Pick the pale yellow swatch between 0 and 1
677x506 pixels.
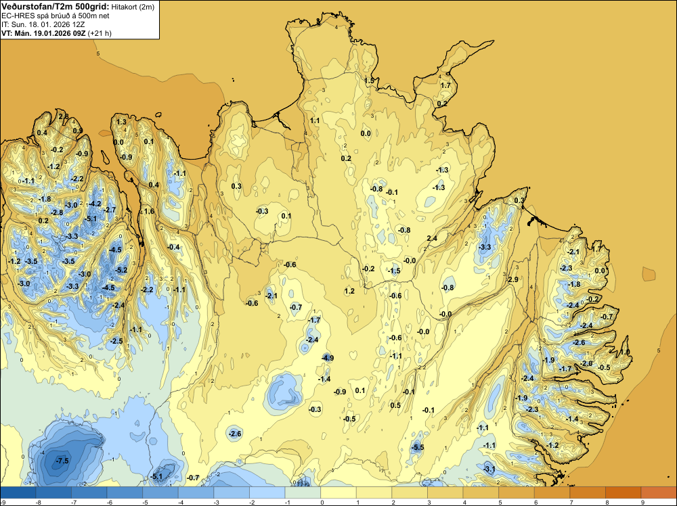click(x=338, y=492)
